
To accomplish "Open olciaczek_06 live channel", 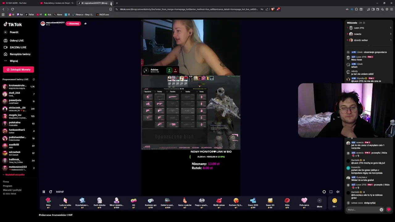I will coord(19,109).
